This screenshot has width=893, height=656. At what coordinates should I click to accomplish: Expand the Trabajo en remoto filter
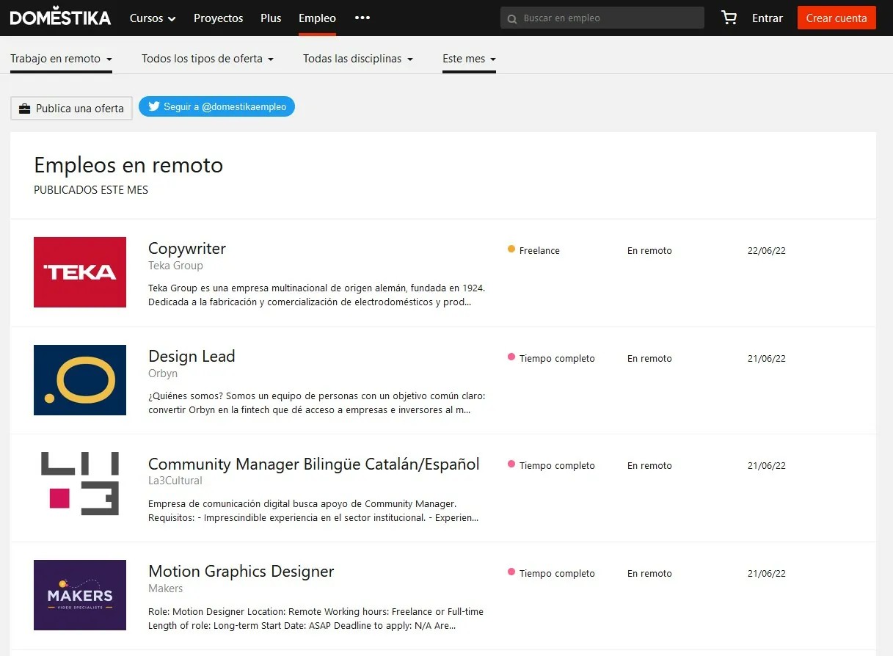[x=61, y=59]
